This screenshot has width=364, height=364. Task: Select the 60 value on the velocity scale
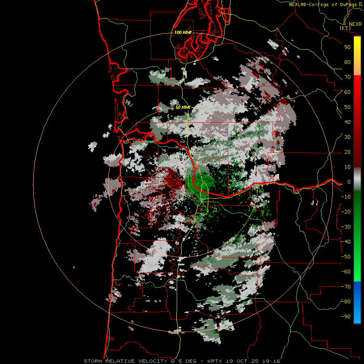347,92
